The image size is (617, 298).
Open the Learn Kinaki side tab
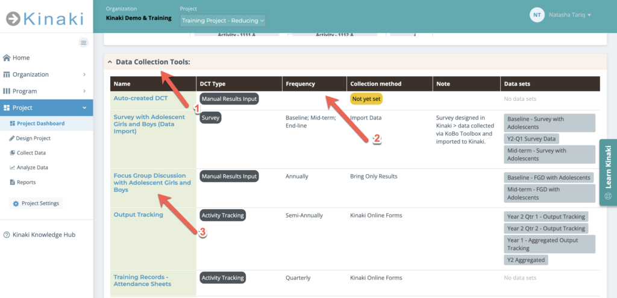tap(609, 172)
